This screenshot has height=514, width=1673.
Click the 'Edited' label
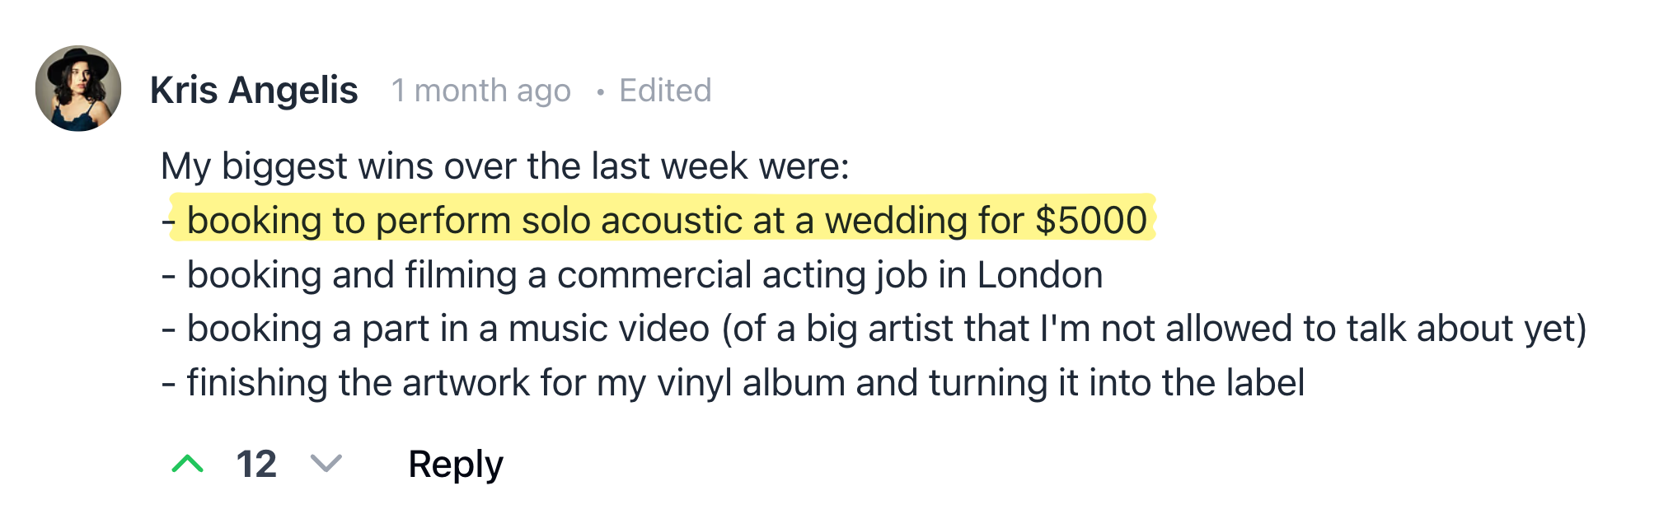click(x=665, y=91)
